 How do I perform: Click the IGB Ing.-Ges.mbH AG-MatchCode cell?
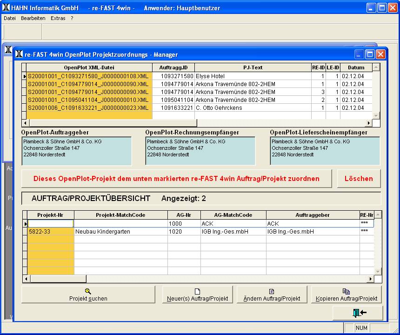point(233,231)
